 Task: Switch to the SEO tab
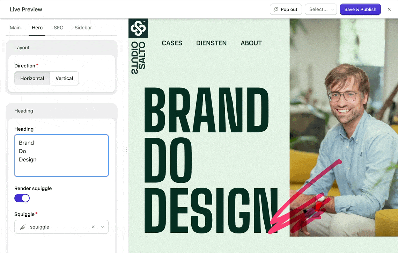(59, 28)
